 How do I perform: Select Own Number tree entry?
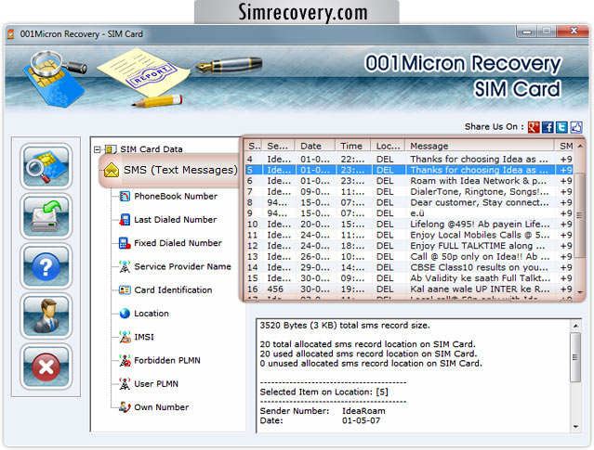pyautogui.click(x=162, y=407)
